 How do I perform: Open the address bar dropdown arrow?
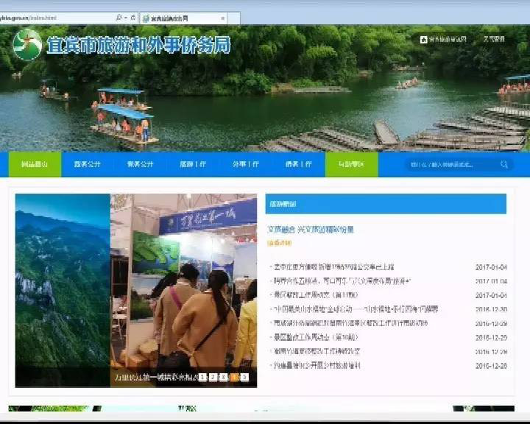(x=126, y=18)
